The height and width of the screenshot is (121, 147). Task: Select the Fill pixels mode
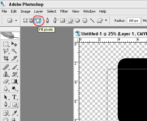click(x=38, y=20)
